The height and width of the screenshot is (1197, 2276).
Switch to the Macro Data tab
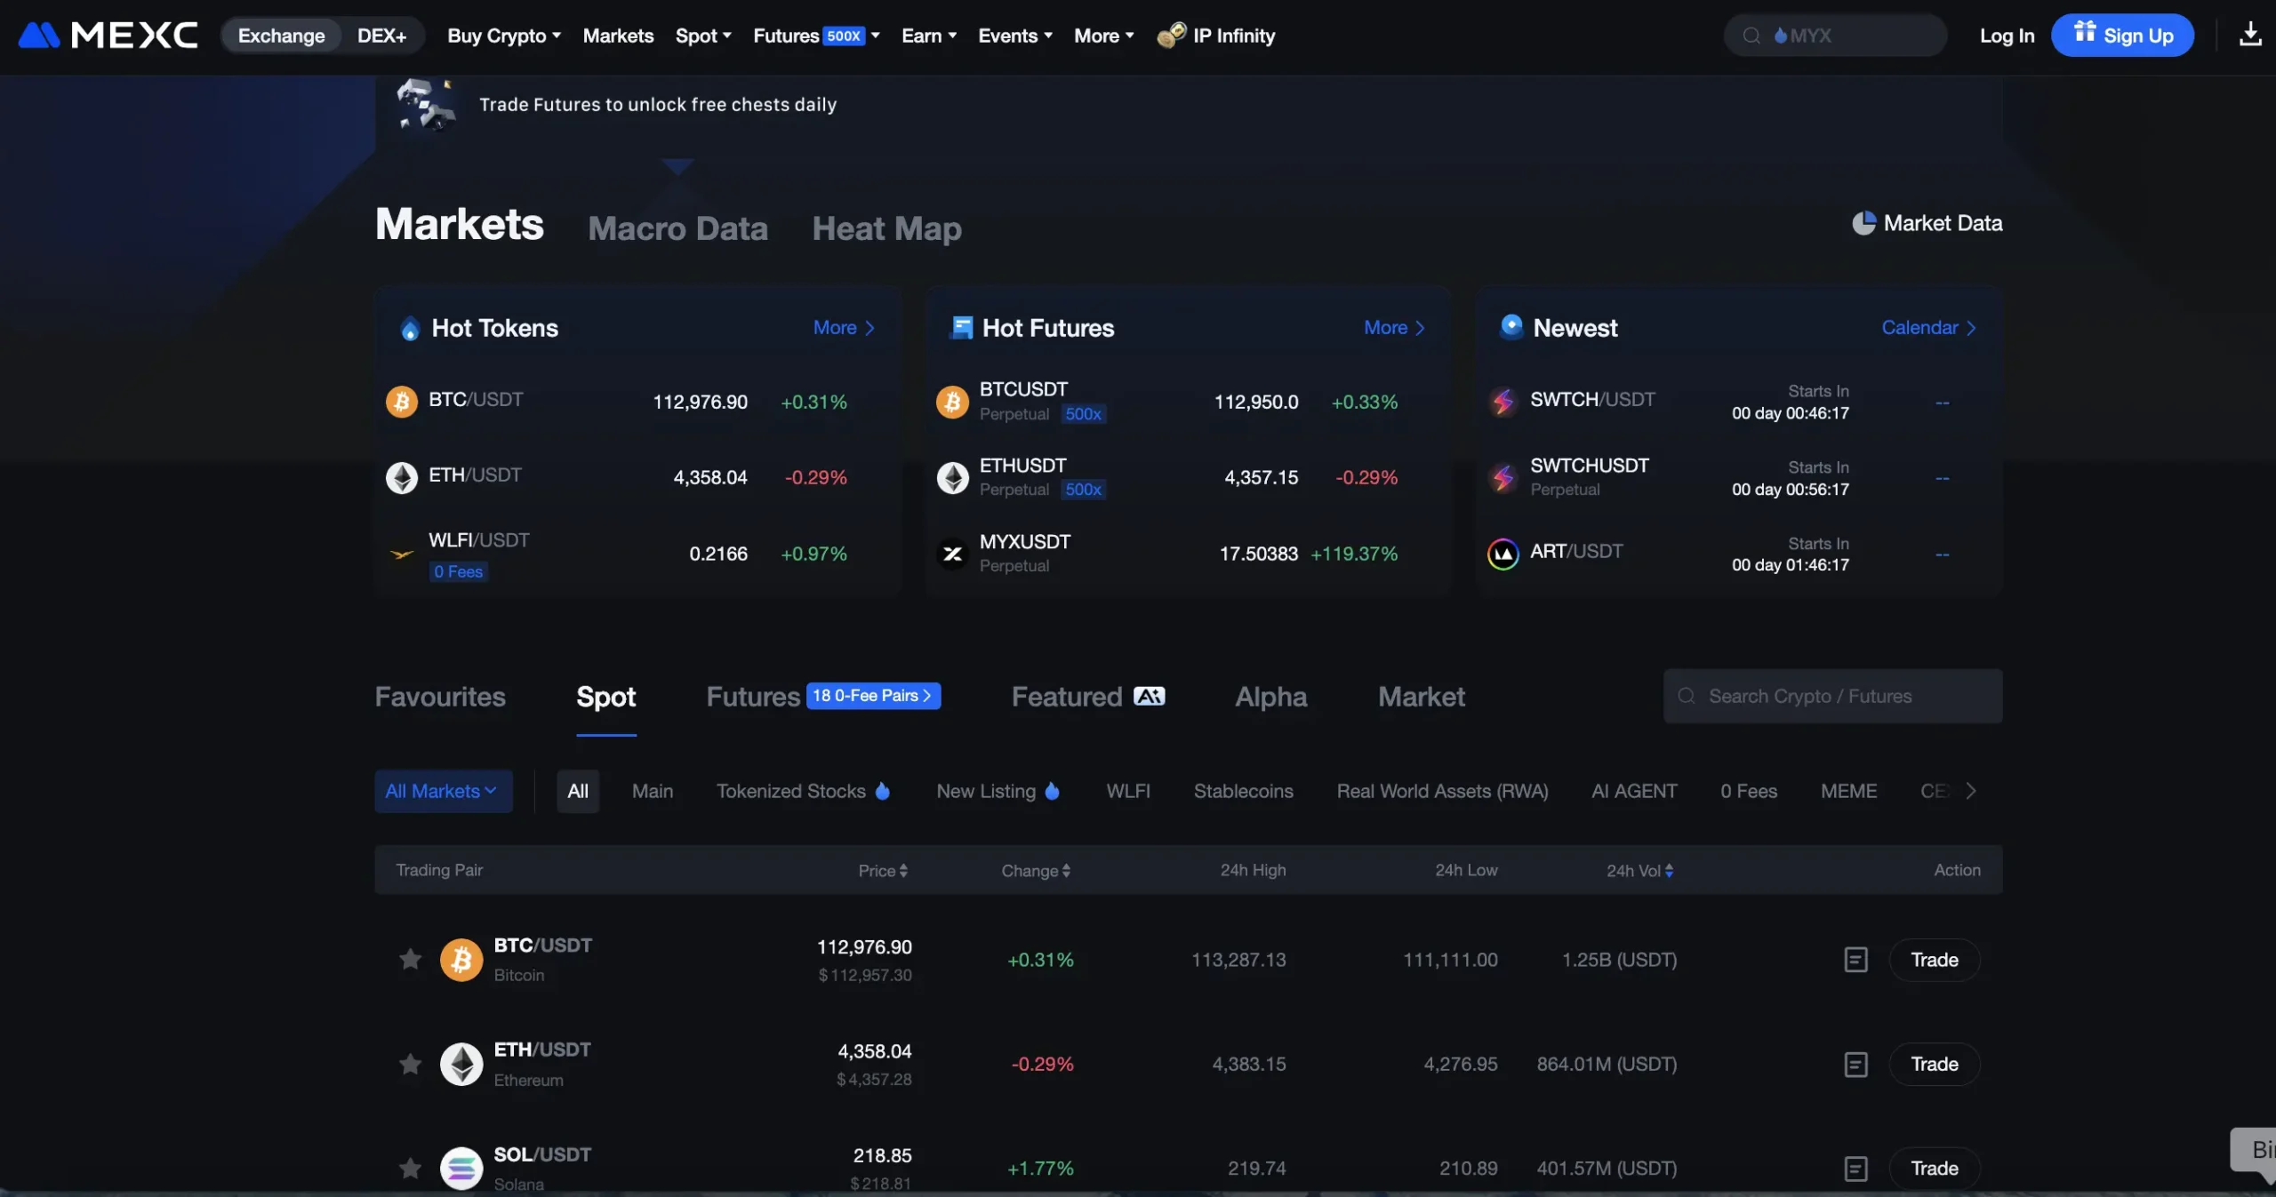point(677,228)
